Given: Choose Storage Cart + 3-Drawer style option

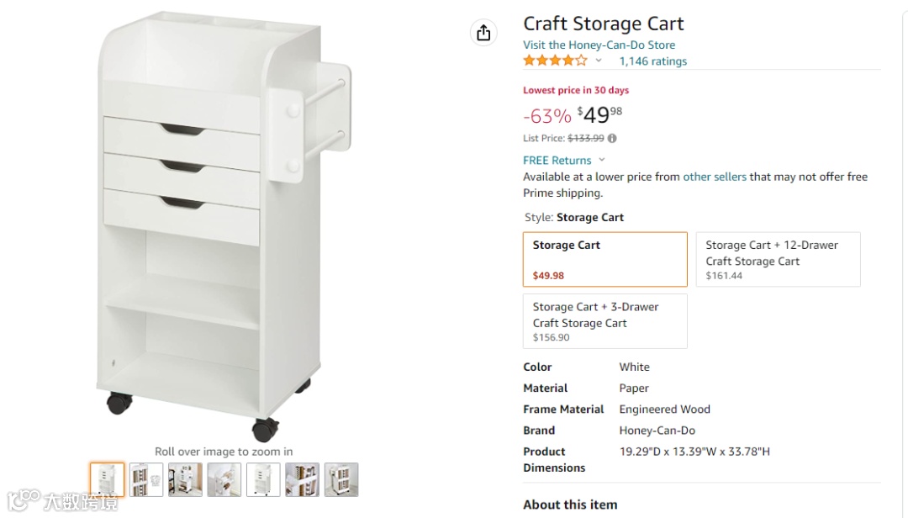Looking at the screenshot, I should click(x=605, y=320).
